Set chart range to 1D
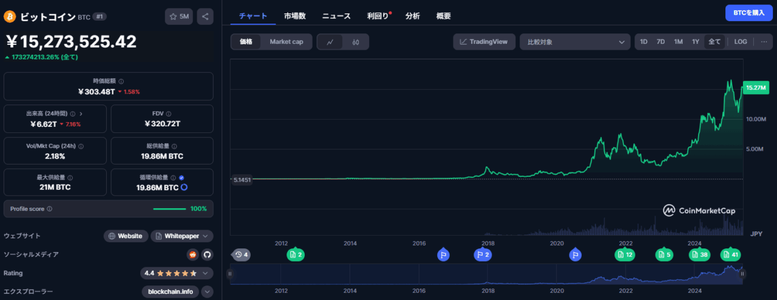 click(x=643, y=42)
